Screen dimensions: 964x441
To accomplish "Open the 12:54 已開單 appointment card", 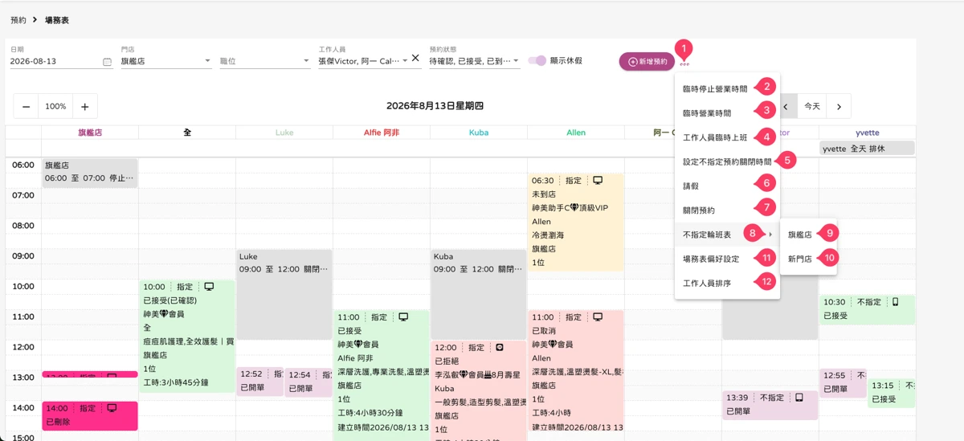I will pos(309,382).
